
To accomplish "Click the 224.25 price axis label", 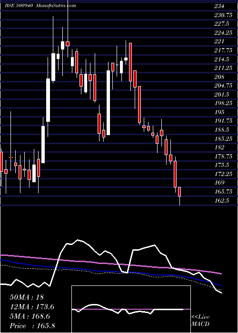I will coord(223,33).
